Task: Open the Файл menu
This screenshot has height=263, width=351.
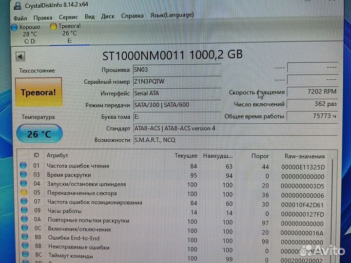Action: [x=20, y=18]
